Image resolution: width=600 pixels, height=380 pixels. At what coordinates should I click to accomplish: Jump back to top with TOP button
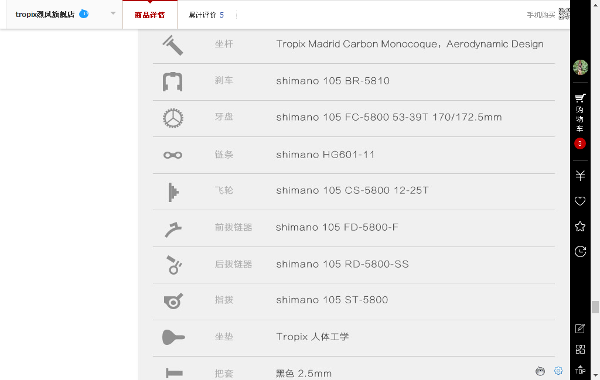coord(580,369)
